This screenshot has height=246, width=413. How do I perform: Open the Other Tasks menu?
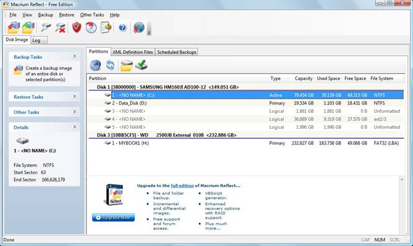click(x=92, y=15)
